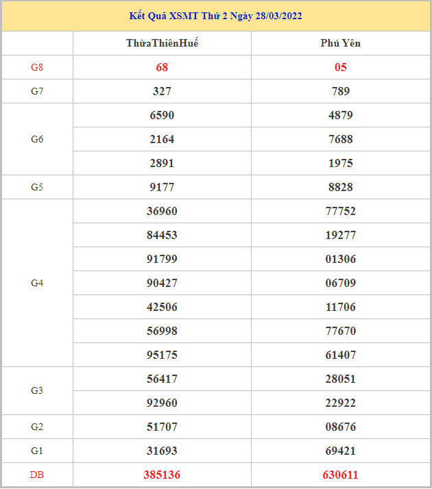This screenshot has height=489, width=432.
Task: Click G6 number 2164
Action: [x=162, y=139]
